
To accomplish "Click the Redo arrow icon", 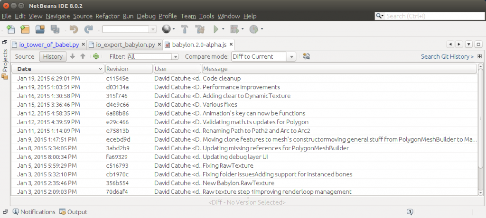I will 89,29.
